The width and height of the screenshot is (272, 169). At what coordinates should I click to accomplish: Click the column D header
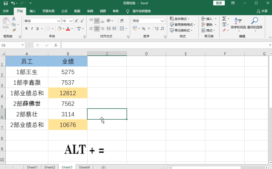coord(146,54)
